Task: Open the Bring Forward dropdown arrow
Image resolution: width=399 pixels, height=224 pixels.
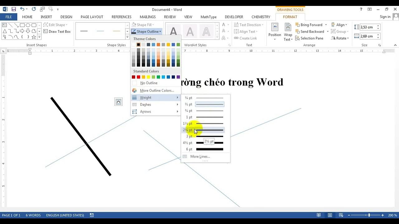Action: click(x=326, y=25)
